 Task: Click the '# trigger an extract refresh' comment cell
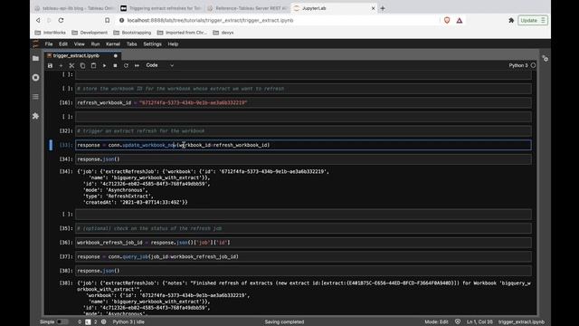point(304,130)
